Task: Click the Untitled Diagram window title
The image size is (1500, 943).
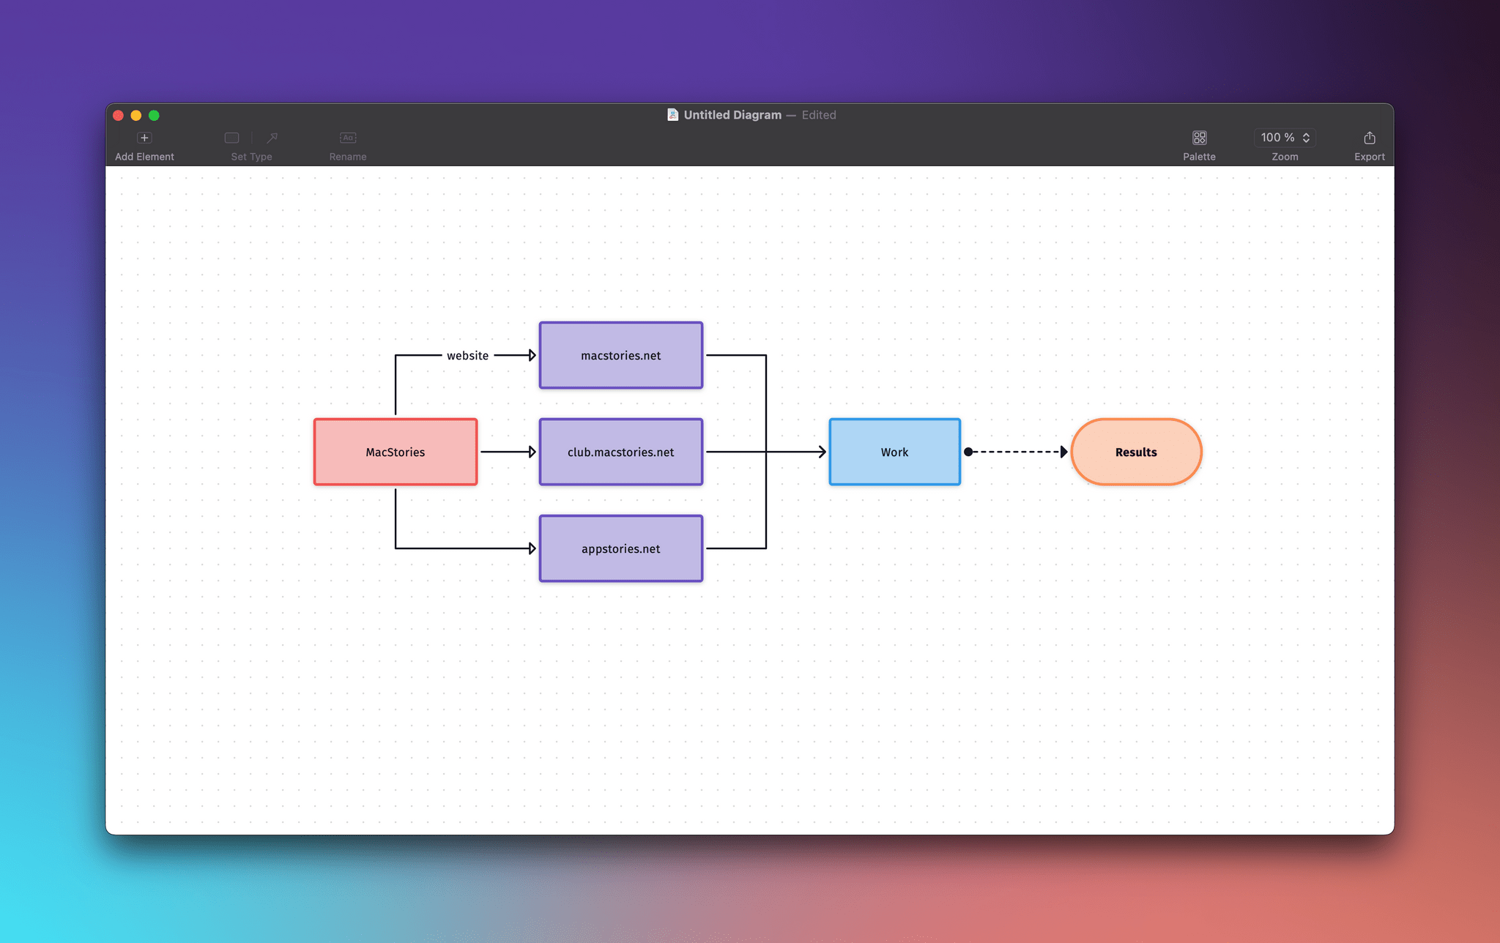Action: pyautogui.click(x=732, y=115)
